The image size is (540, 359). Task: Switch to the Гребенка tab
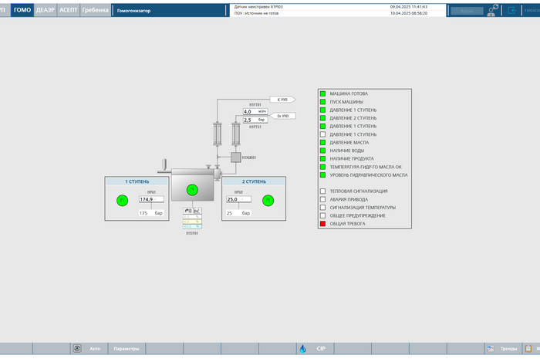95,10
